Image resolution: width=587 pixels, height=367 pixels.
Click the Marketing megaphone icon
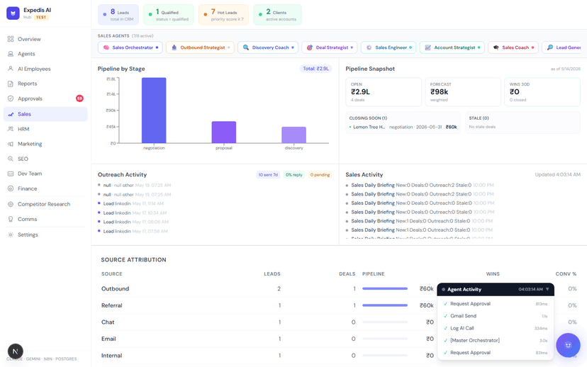click(11, 144)
